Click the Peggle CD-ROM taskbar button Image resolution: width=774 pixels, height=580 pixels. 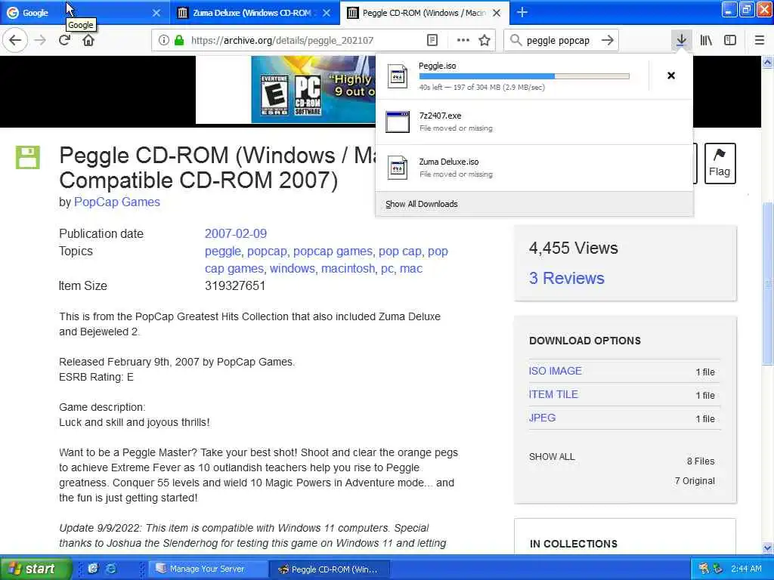(330, 569)
